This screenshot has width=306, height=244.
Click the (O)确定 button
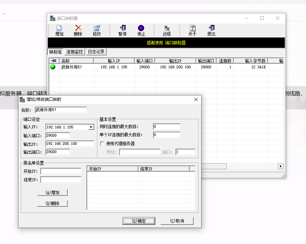coord(139,221)
